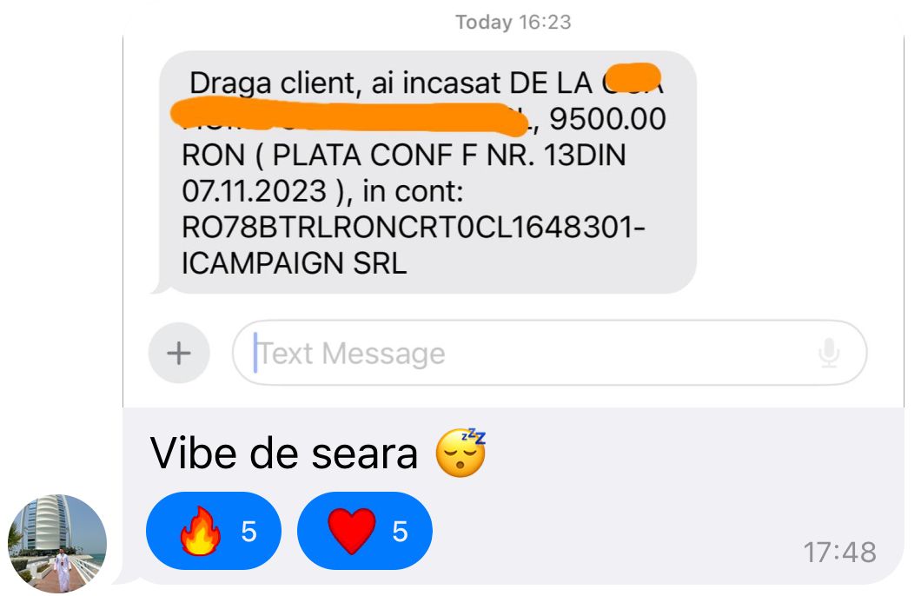921x596 pixels.
Task: Click the 07.11.2023 date in message
Action: pos(254,191)
